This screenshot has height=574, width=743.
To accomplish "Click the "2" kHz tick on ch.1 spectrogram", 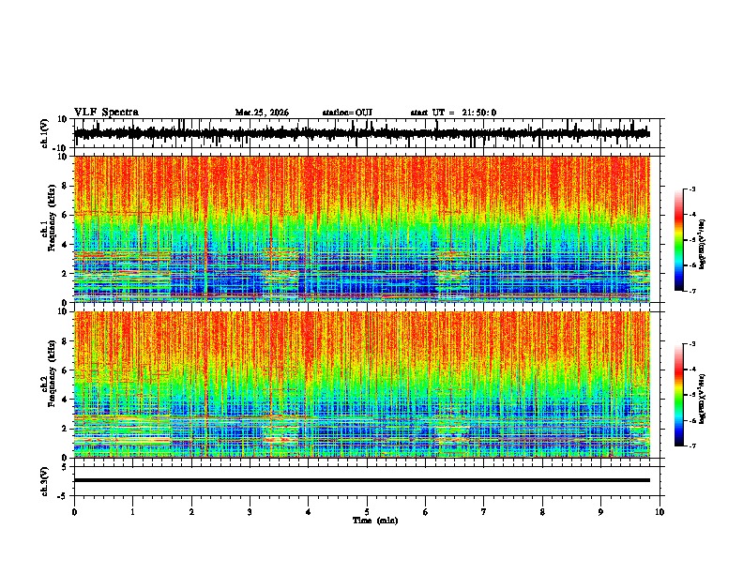I will tap(65, 274).
